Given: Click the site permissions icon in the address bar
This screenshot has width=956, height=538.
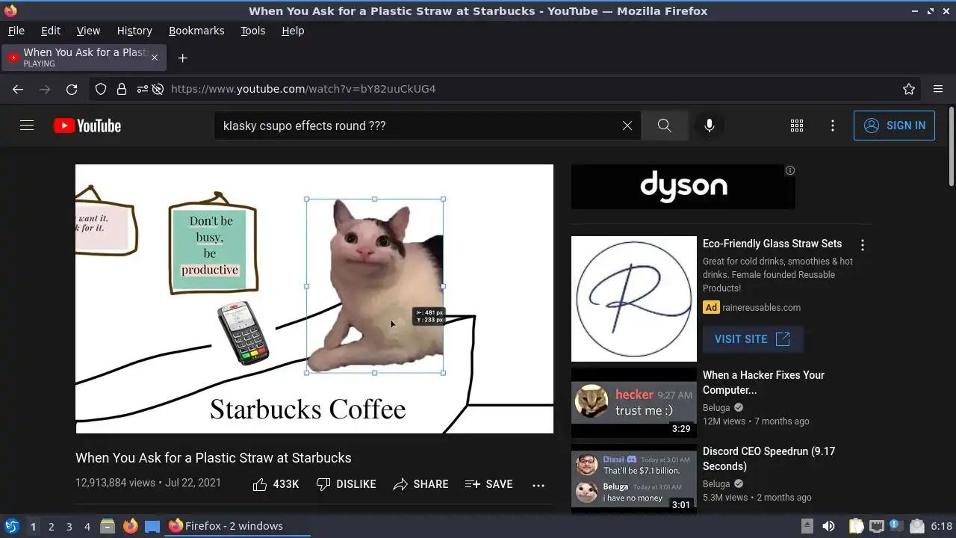Looking at the screenshot, I should [x=142, y=89].
